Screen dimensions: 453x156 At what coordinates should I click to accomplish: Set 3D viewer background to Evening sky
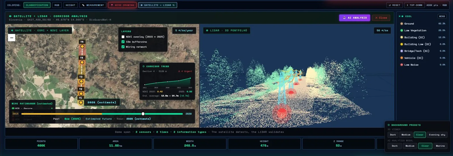click(437, 135)
